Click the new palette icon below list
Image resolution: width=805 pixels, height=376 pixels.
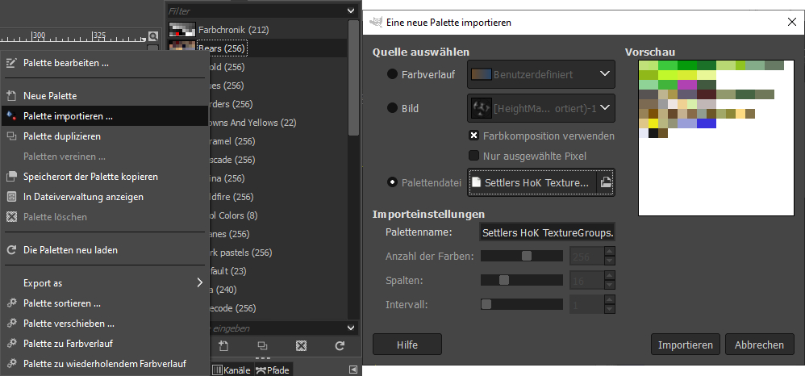223,346
